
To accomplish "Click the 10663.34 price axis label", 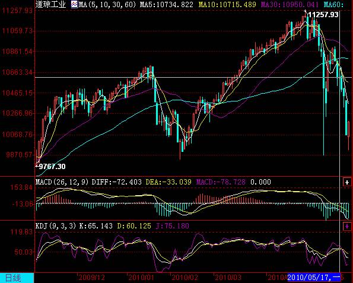I will pyautogui.click(x=17, y=72).
